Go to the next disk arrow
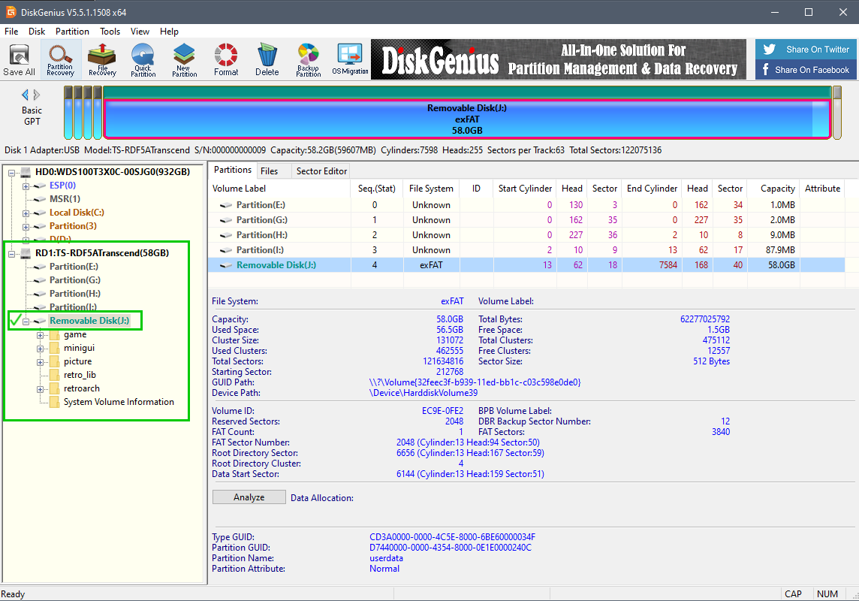The height and width of the screenshot is (601, 859). pyautogui.click(x=37, y=95)
